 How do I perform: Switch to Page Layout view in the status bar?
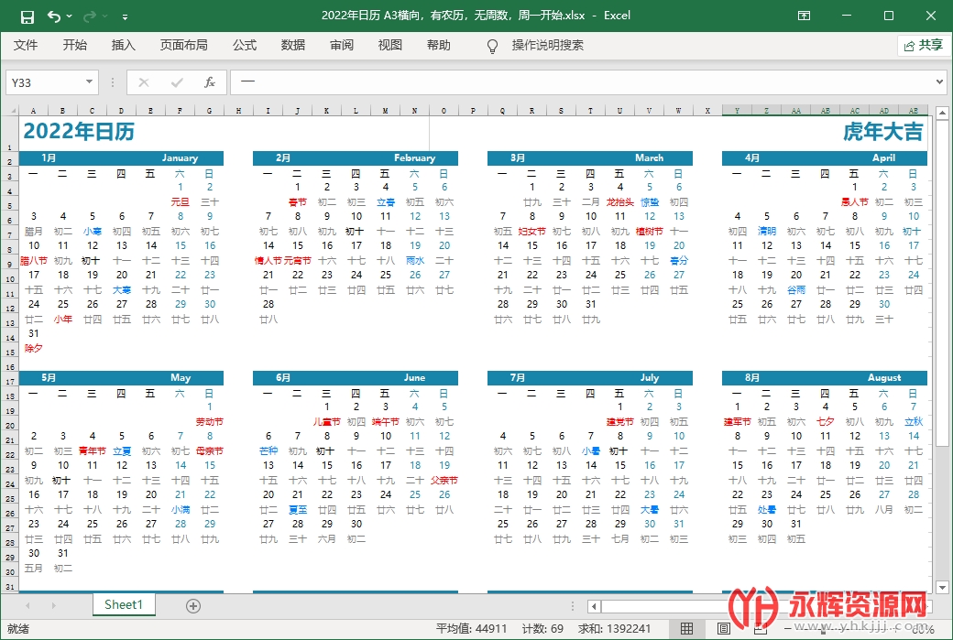point(723,628)
